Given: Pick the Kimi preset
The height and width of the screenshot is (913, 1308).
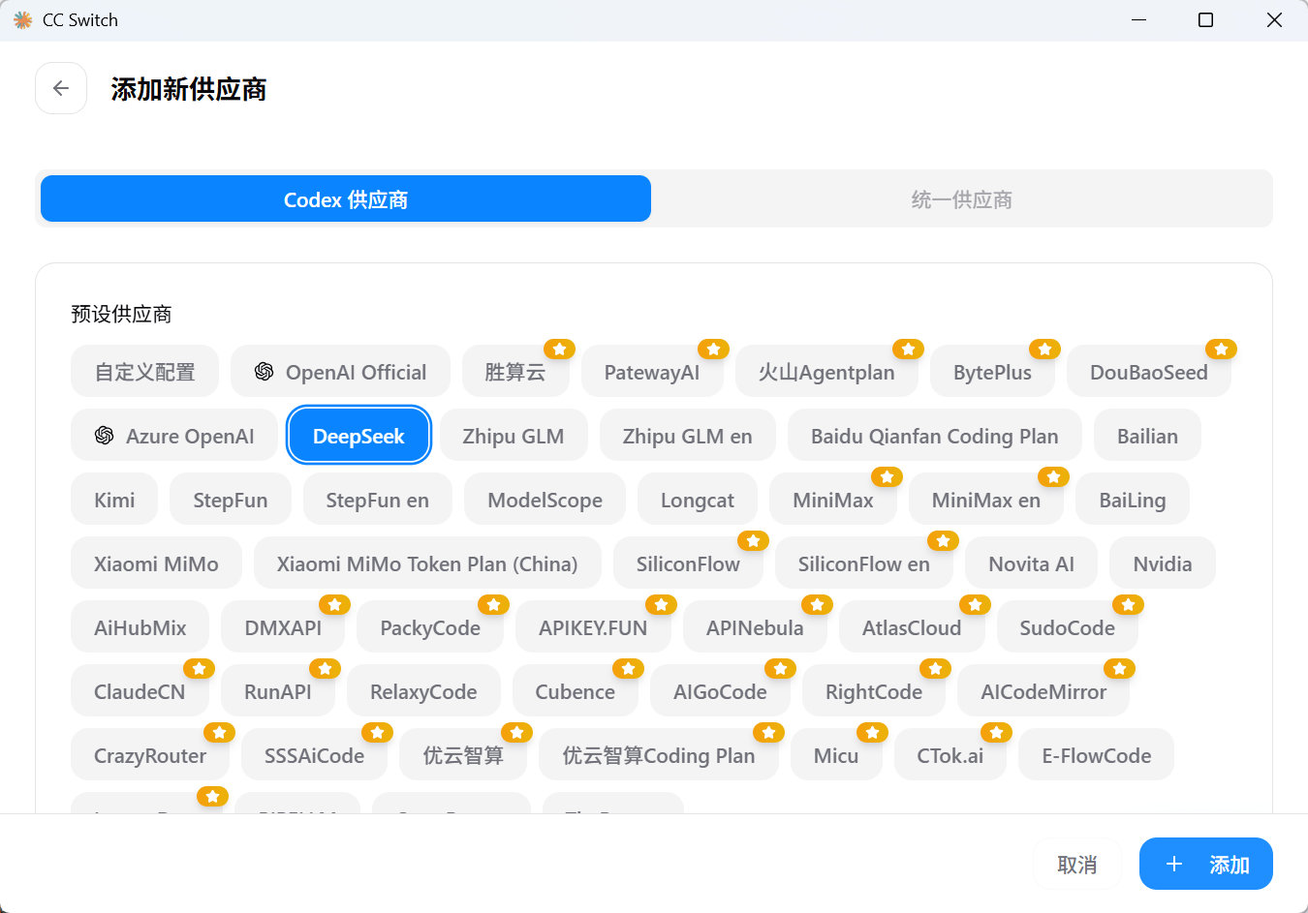Looking at the screenshot, I should (x=114, y=500).
